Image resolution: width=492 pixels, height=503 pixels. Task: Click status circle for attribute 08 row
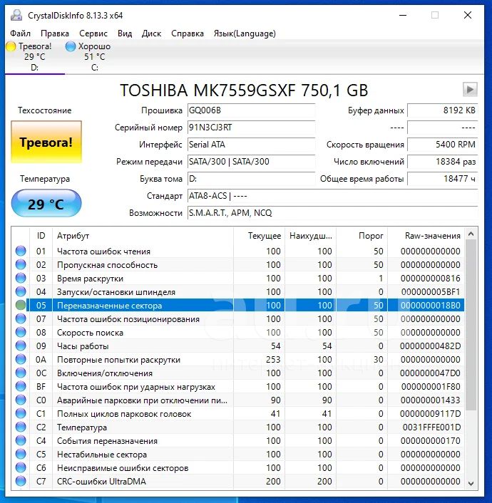point(21,332)
